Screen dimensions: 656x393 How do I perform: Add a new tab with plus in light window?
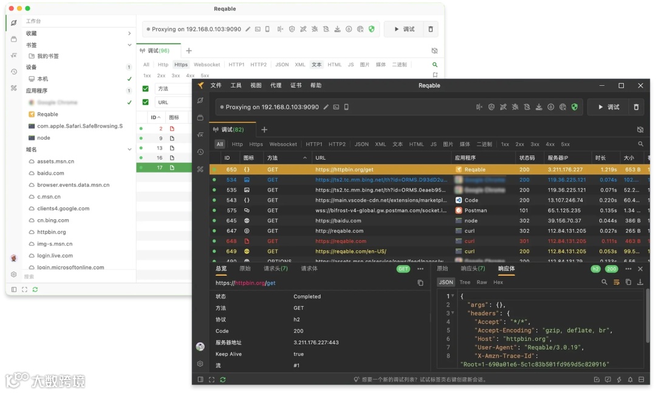click(x=189, y=50)
